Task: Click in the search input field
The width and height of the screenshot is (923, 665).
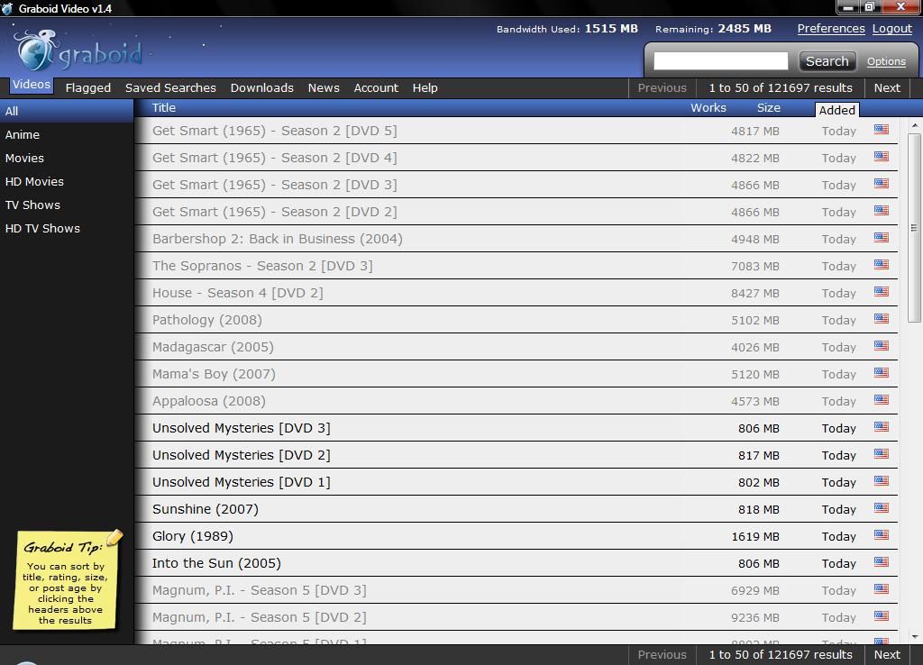Action: pyautogui.click(x=720, y=61)
